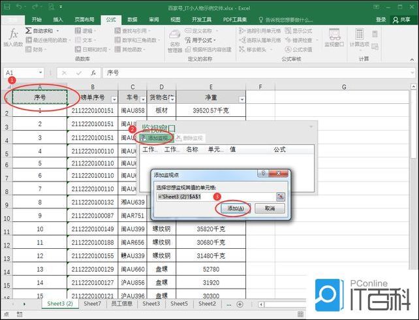This screenshot has height=320, width=419.
Task: Expand the Name Box dropdown arrow
Action: pyautogui.click(x=50, y=72)
